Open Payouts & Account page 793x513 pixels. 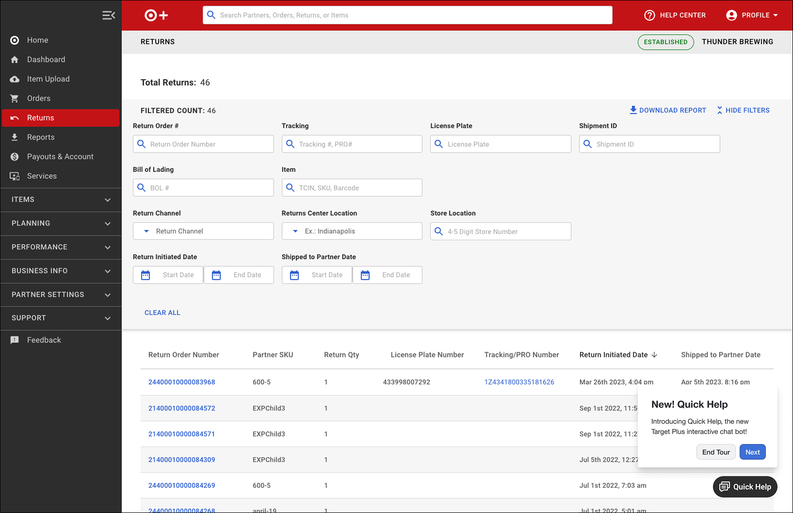tap(61, 157)
